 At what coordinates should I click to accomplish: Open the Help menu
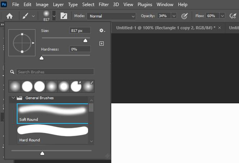pos(183,5)
